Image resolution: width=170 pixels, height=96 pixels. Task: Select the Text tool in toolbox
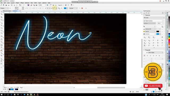tap(1, 36)
